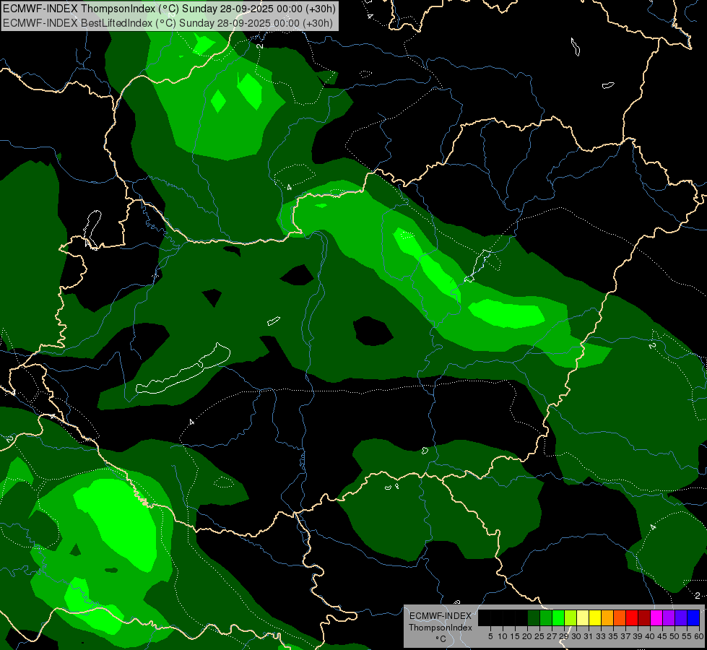Click the pale yellow 30-31 legend swatch

(582, 617)
